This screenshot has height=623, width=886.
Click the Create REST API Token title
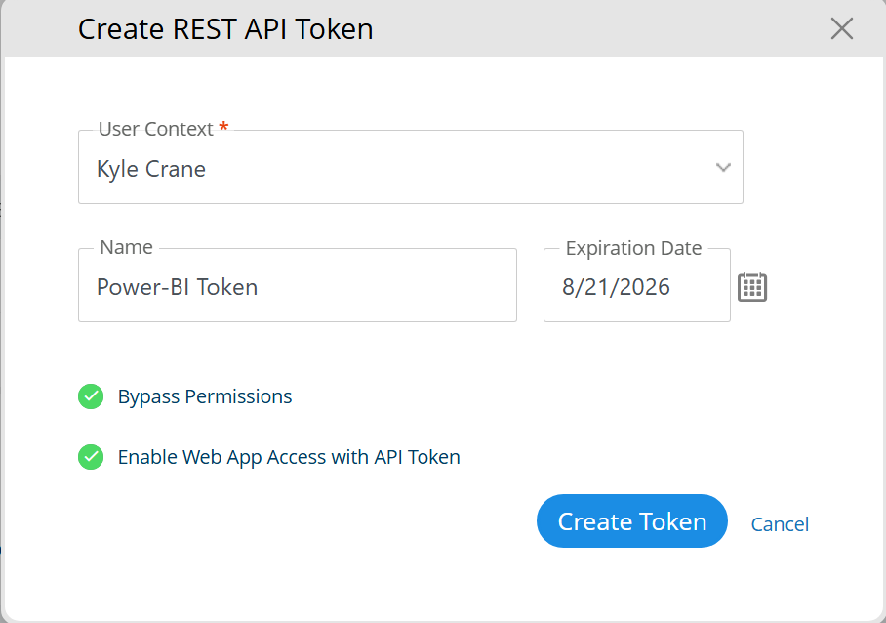point(225,29)
